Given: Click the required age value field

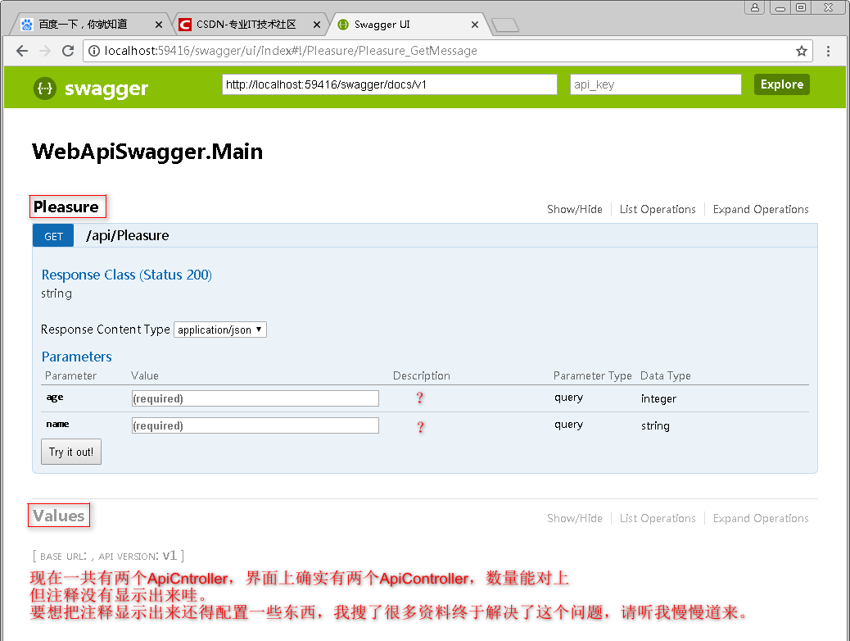Looking at the screenshot, I should [254, 398].
